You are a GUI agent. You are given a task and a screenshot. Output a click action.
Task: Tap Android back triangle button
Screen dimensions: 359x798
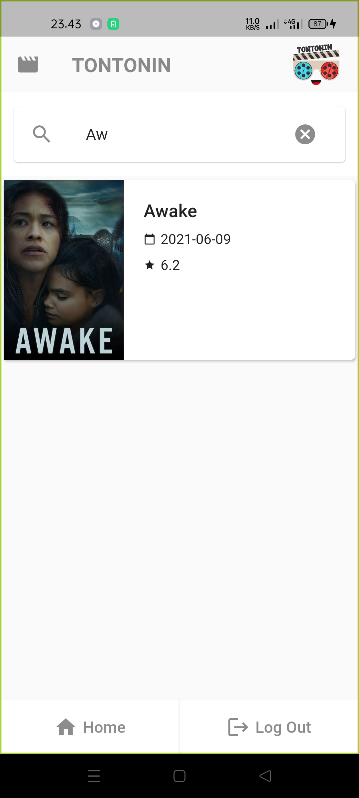(x=265, y=776)
